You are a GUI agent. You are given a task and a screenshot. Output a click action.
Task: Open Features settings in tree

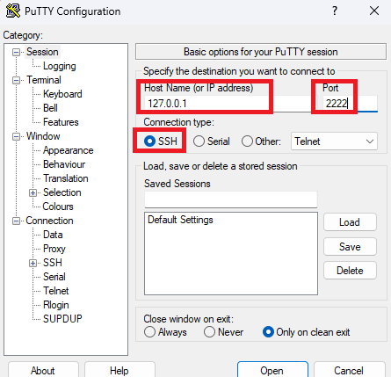coord(61,122)
